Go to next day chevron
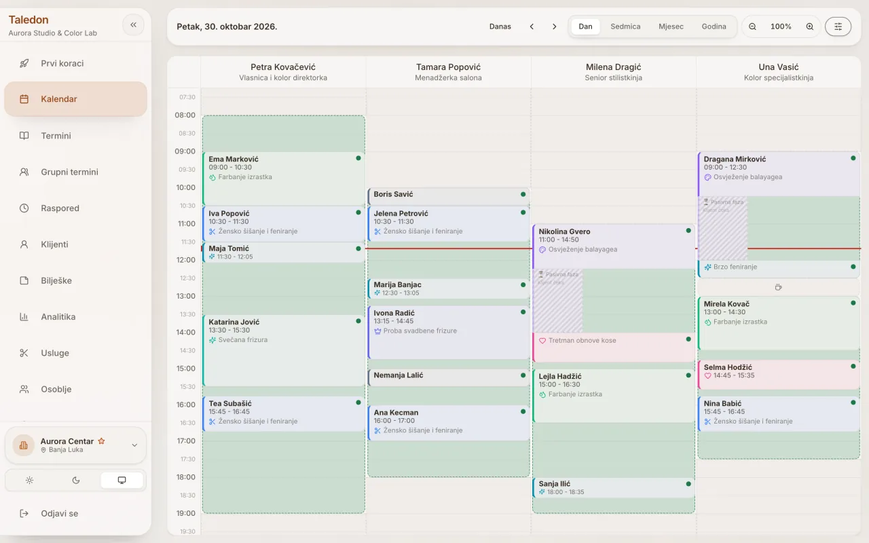This screenshot has width=869, height=543. click(554, 26)
